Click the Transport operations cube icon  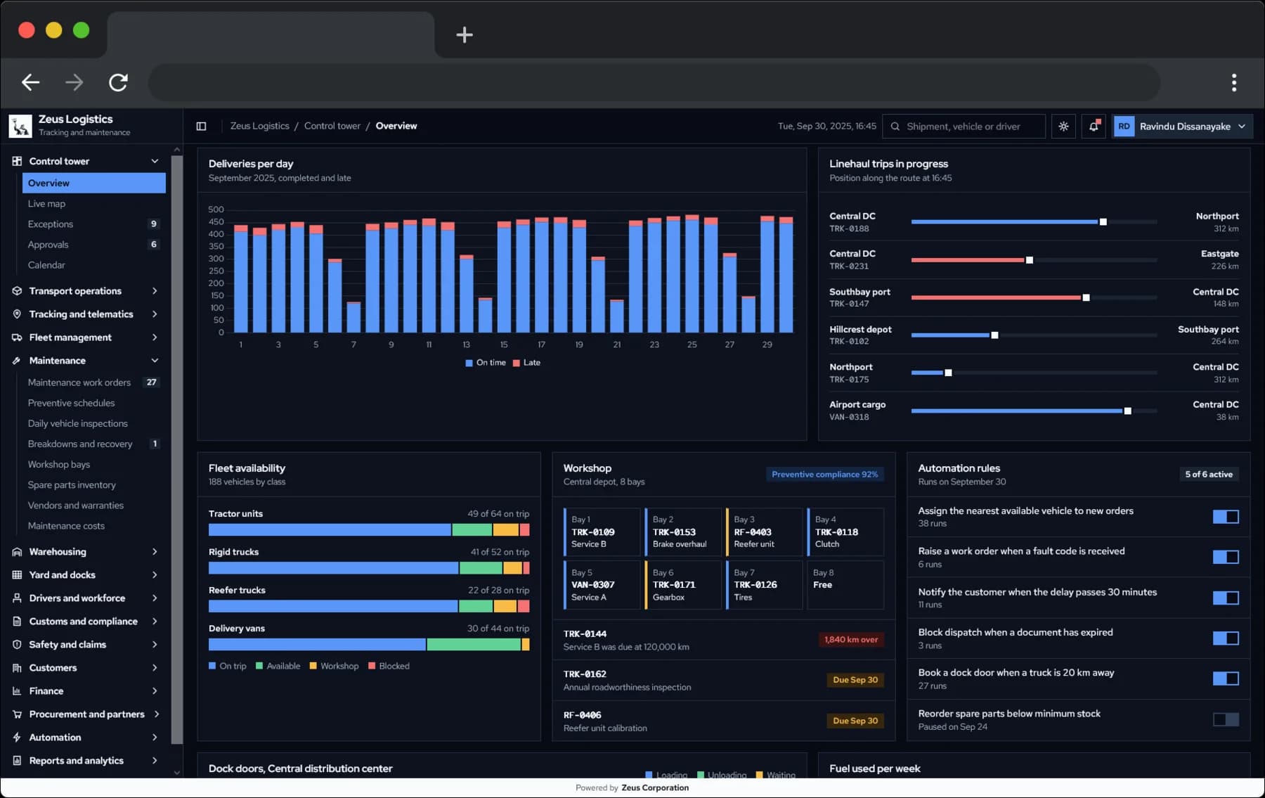(x=17, y=291)
